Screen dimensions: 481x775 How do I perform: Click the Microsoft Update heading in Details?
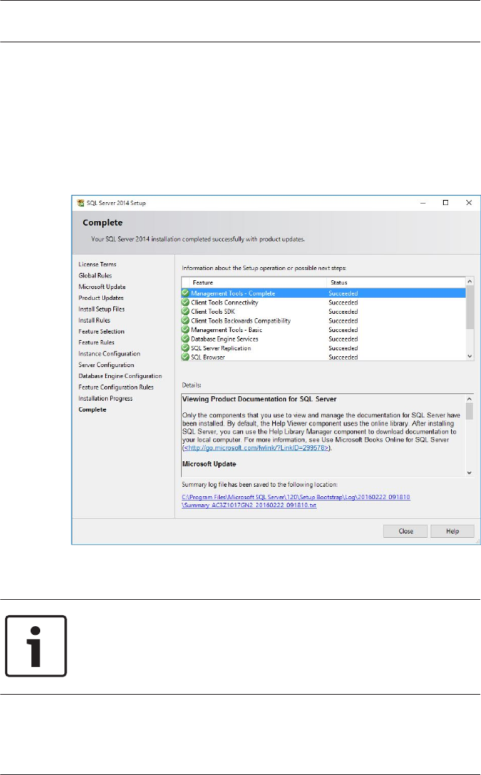[x=209, y=464]
